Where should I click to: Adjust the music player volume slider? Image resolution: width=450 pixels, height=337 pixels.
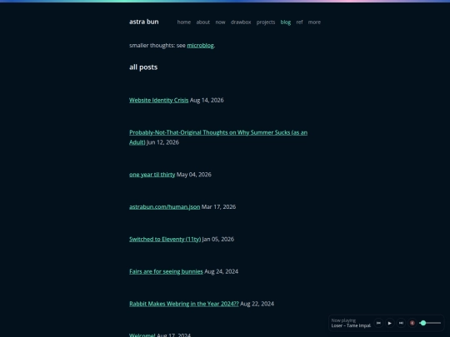[430, 323]
